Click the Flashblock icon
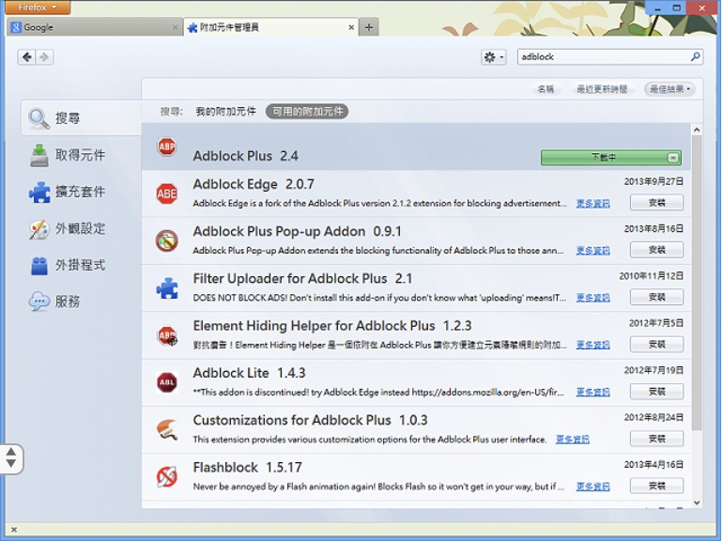Image resolution: width=723 pixels, height=541 pixels. click(x=166, y=477)
